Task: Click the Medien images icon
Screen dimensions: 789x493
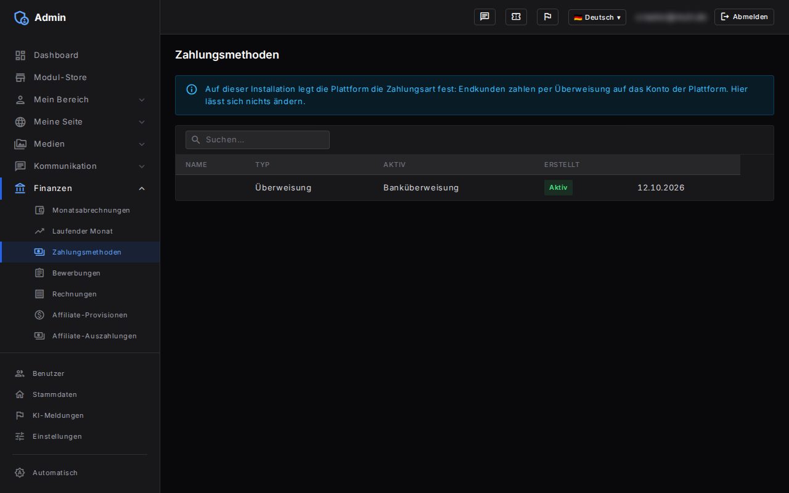Action: 20,144
